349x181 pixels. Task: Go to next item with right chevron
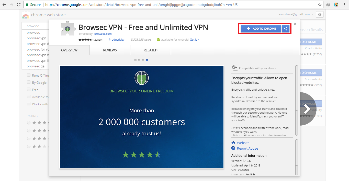[307, 109]
